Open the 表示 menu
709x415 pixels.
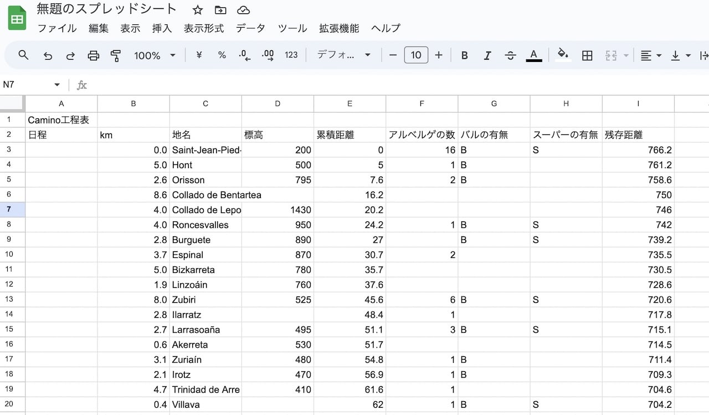tap(130, 28)
